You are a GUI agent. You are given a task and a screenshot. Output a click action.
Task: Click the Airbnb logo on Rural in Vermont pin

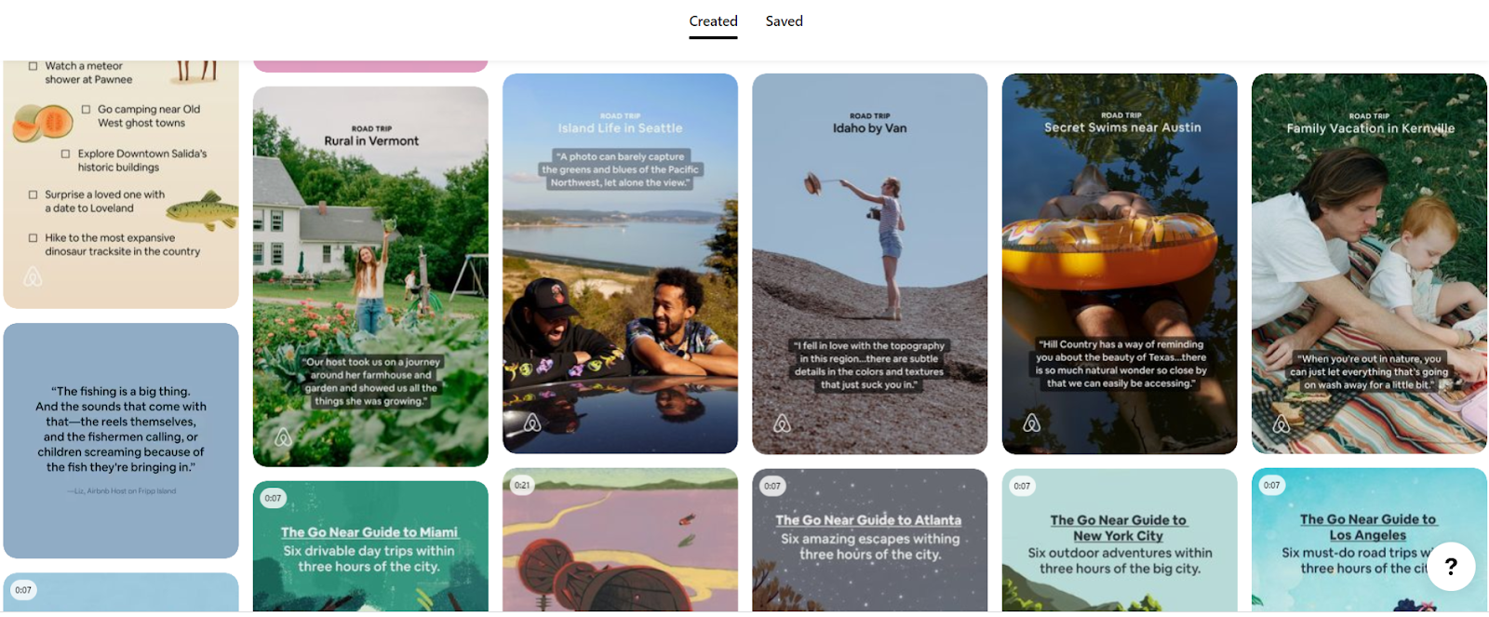tap(283, 436)
